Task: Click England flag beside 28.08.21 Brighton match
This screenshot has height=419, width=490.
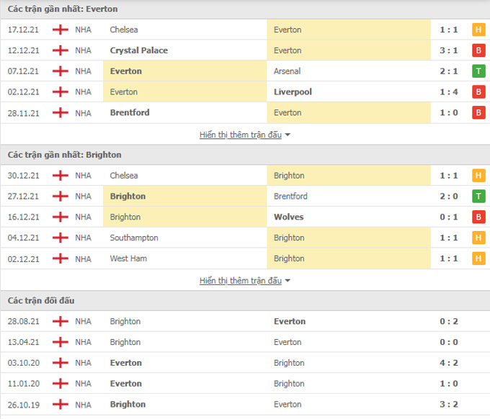Action: 61,321
